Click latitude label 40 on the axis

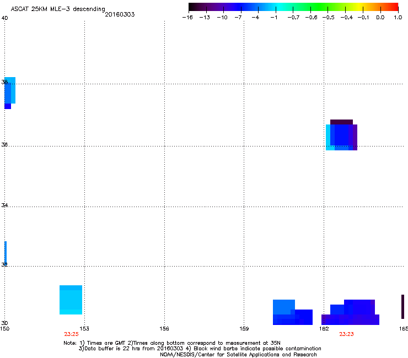(4, 18)
